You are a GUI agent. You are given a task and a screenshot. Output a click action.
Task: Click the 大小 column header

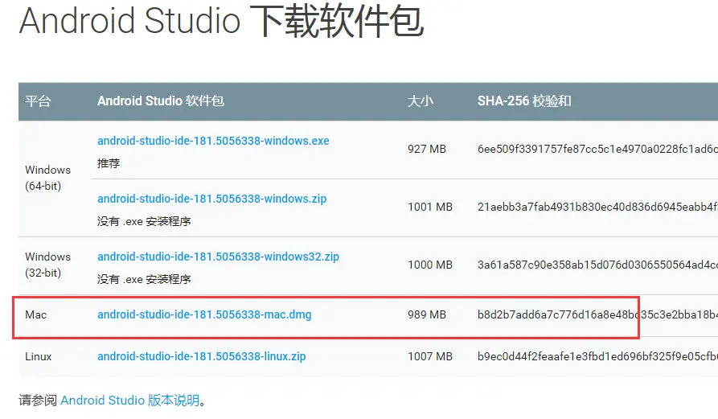(x=420, y=101)
